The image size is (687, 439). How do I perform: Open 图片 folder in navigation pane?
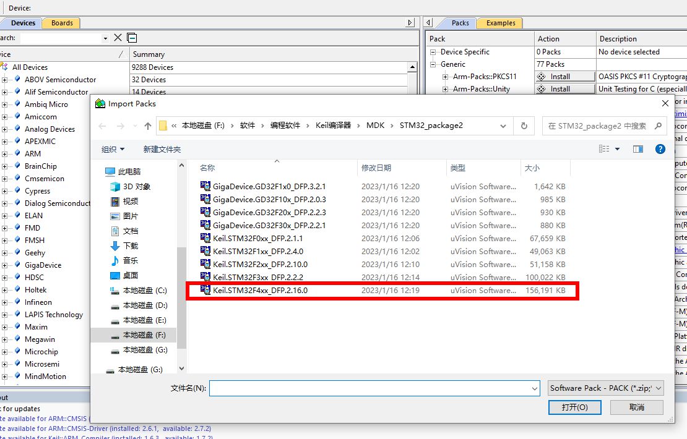pos(130,216)
